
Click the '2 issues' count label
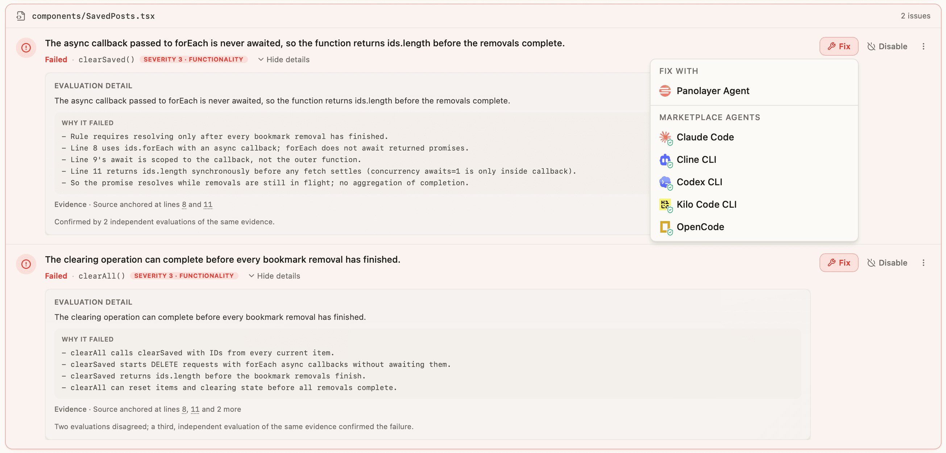pos(915,16)
